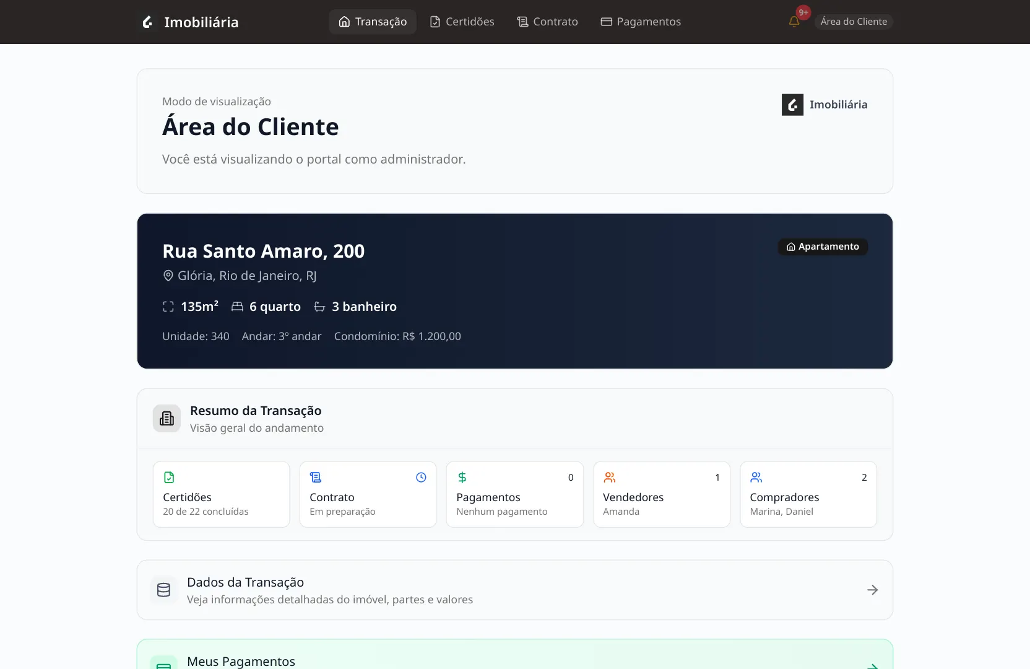Open the Dados da Transação section arrow
This screenshot has height=669, width=1030.
872,590
